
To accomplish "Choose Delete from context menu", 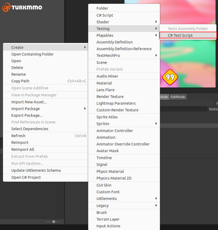I will point(45,68).
